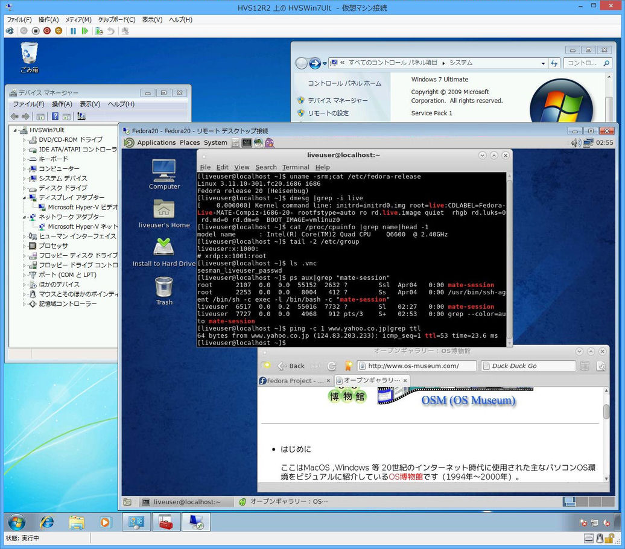Viewport: 625px width, 549px height.
Task: Open liveuser's Home folder icon
Action: (x=164, y=214)
